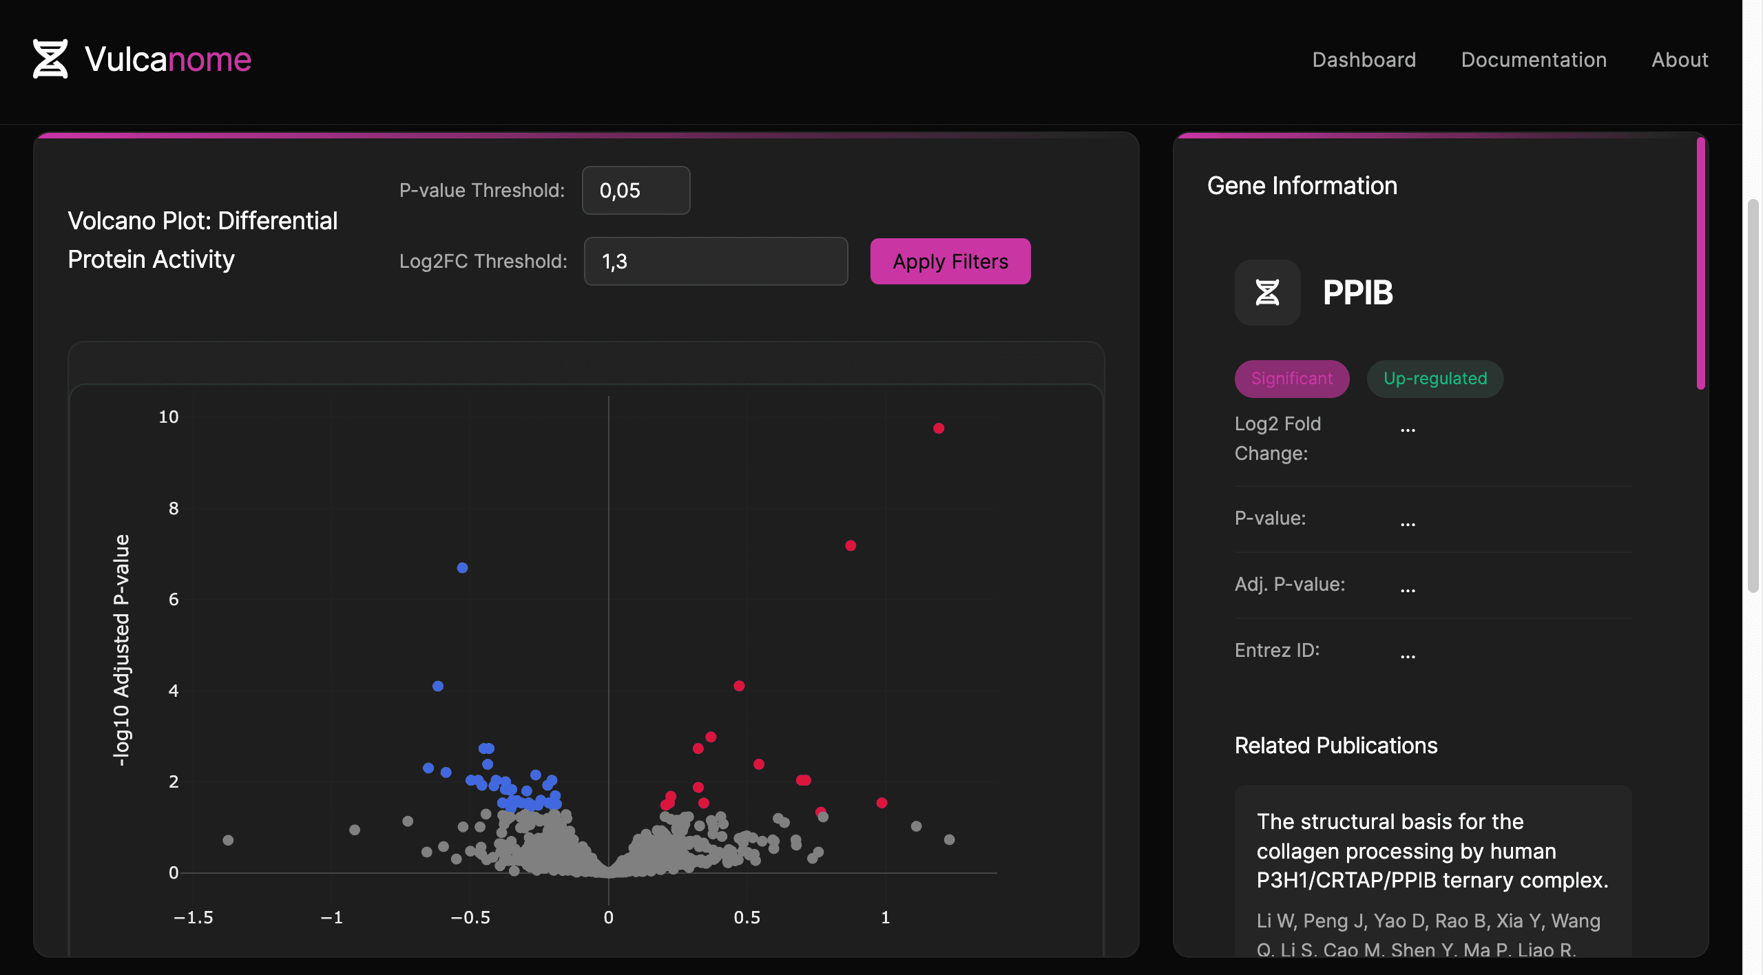
Task: Select the highest blue point near 6.7
Action: point(463,568)
